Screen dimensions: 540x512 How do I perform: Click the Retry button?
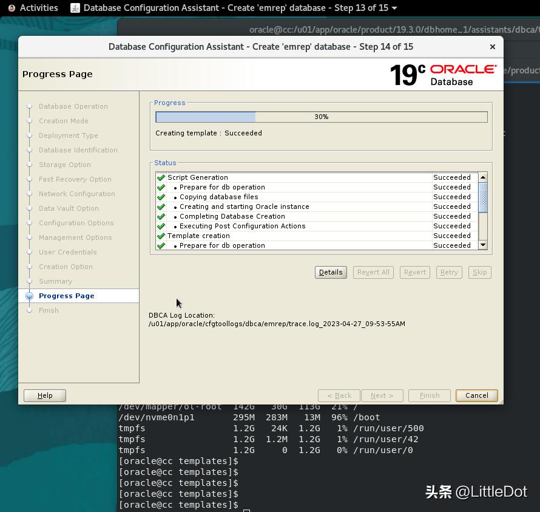click(449, 272)
